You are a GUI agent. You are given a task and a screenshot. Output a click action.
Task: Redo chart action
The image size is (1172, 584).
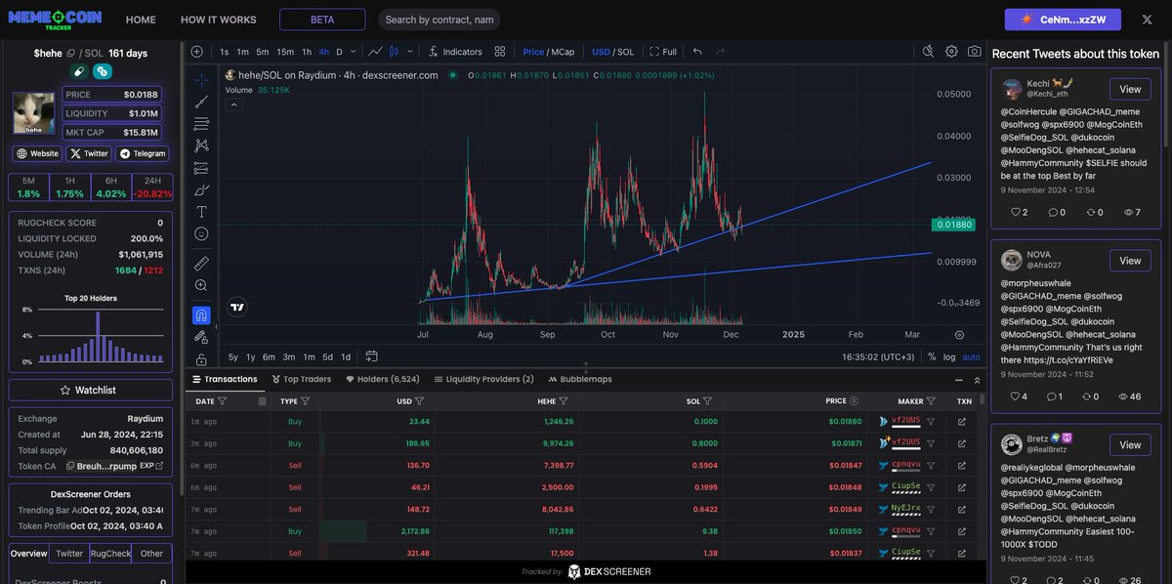coord(721,52)
